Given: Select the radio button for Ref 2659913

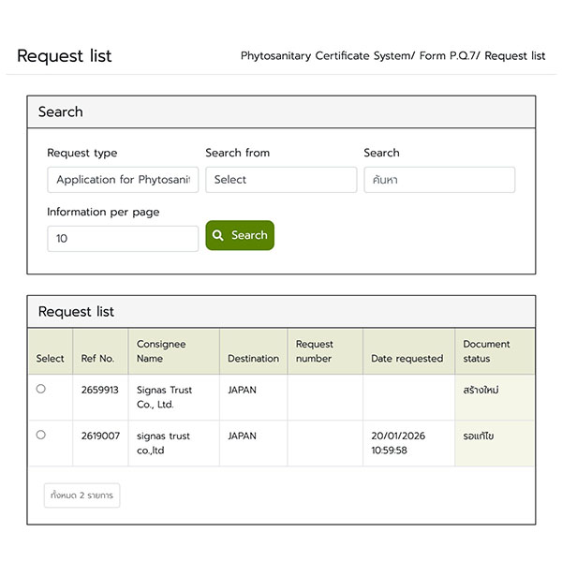Looking at the screenshot, I should [x=40, y=389].
